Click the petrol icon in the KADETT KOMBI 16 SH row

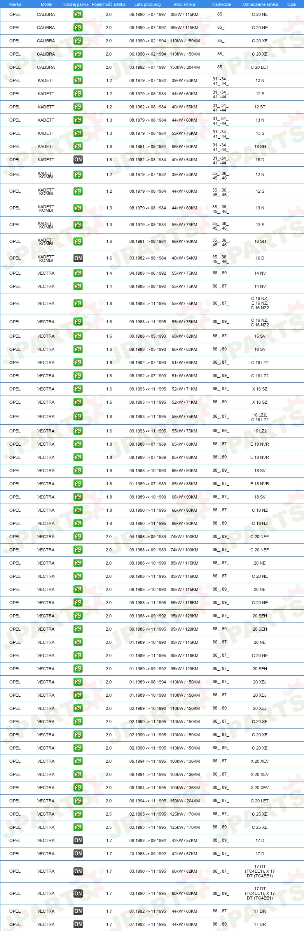(x=78, y=241)
